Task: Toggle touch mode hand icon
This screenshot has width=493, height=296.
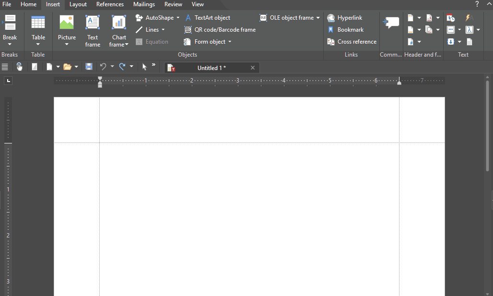Action: point(20,67)
